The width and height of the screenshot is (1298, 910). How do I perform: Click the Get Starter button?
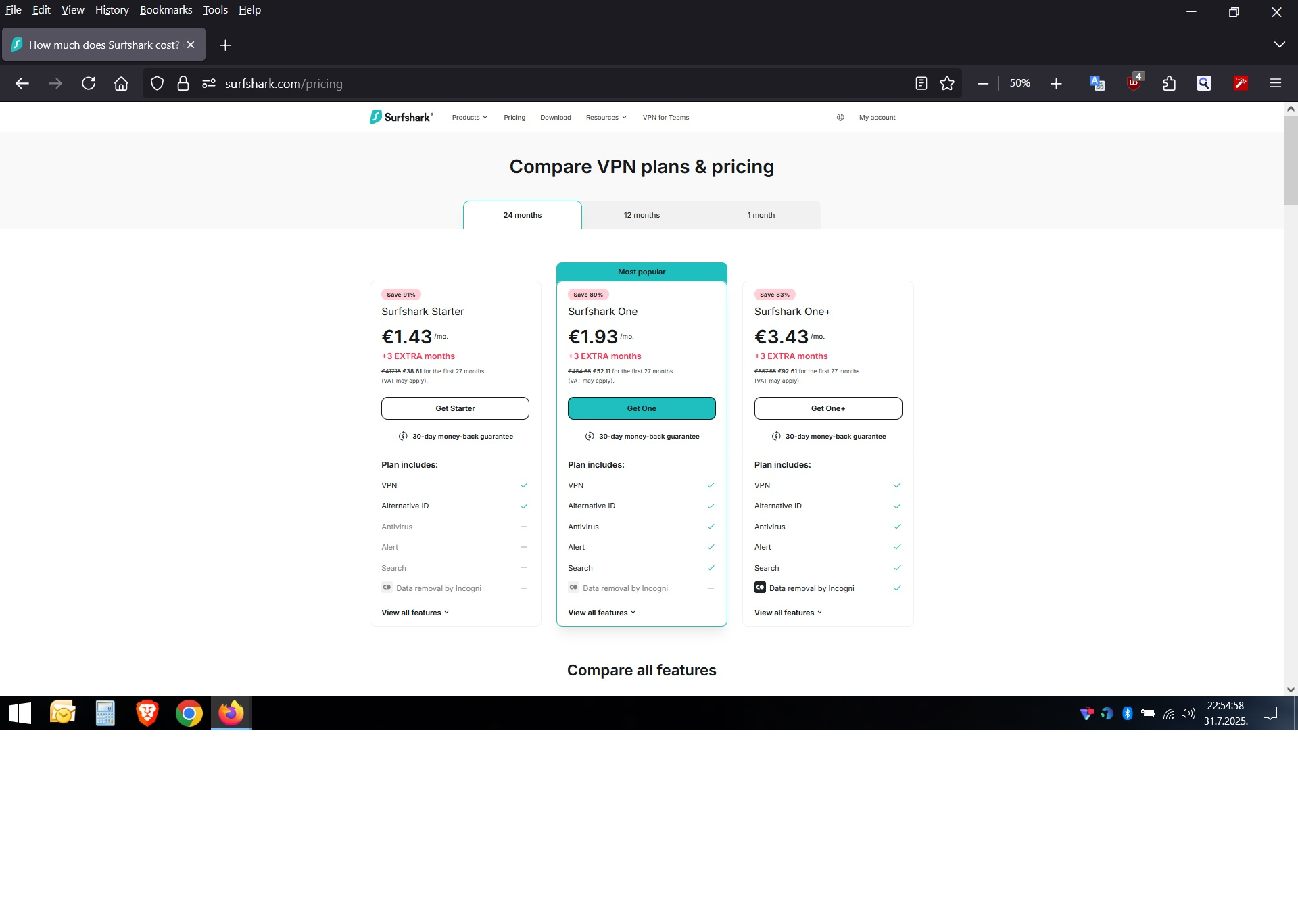455,408
